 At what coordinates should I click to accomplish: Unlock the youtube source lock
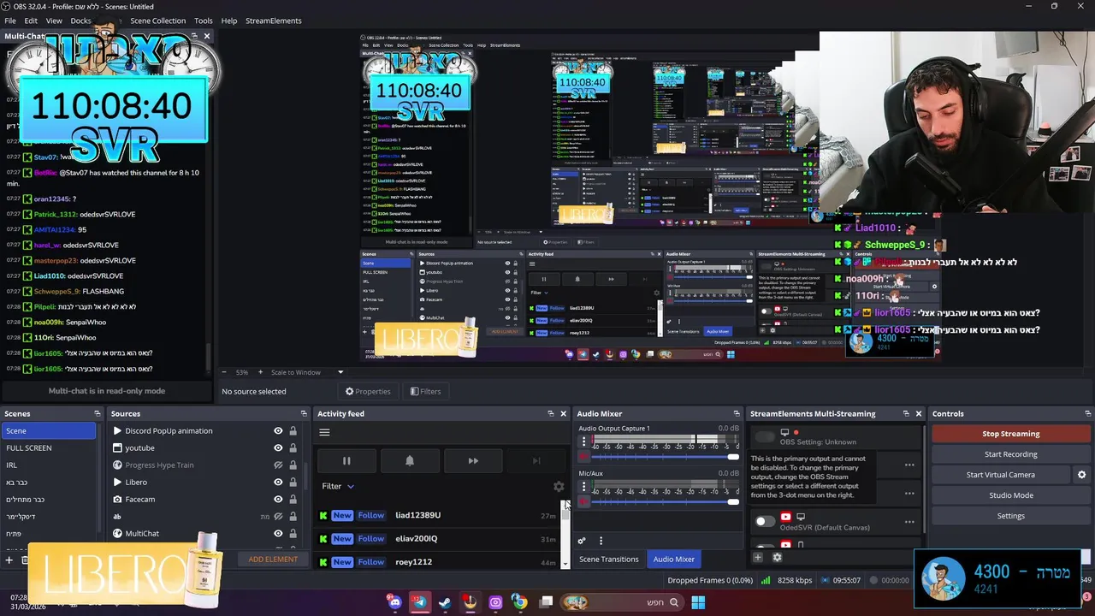pos(293,448)
